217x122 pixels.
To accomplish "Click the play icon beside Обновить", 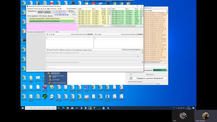I will pos(131,75).
